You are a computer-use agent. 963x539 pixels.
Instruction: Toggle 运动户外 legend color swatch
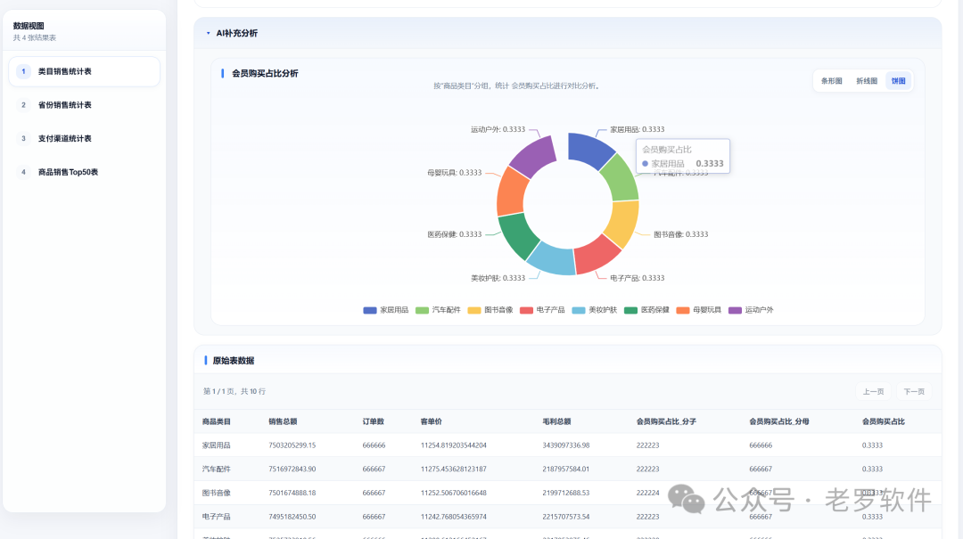point(735,311)
